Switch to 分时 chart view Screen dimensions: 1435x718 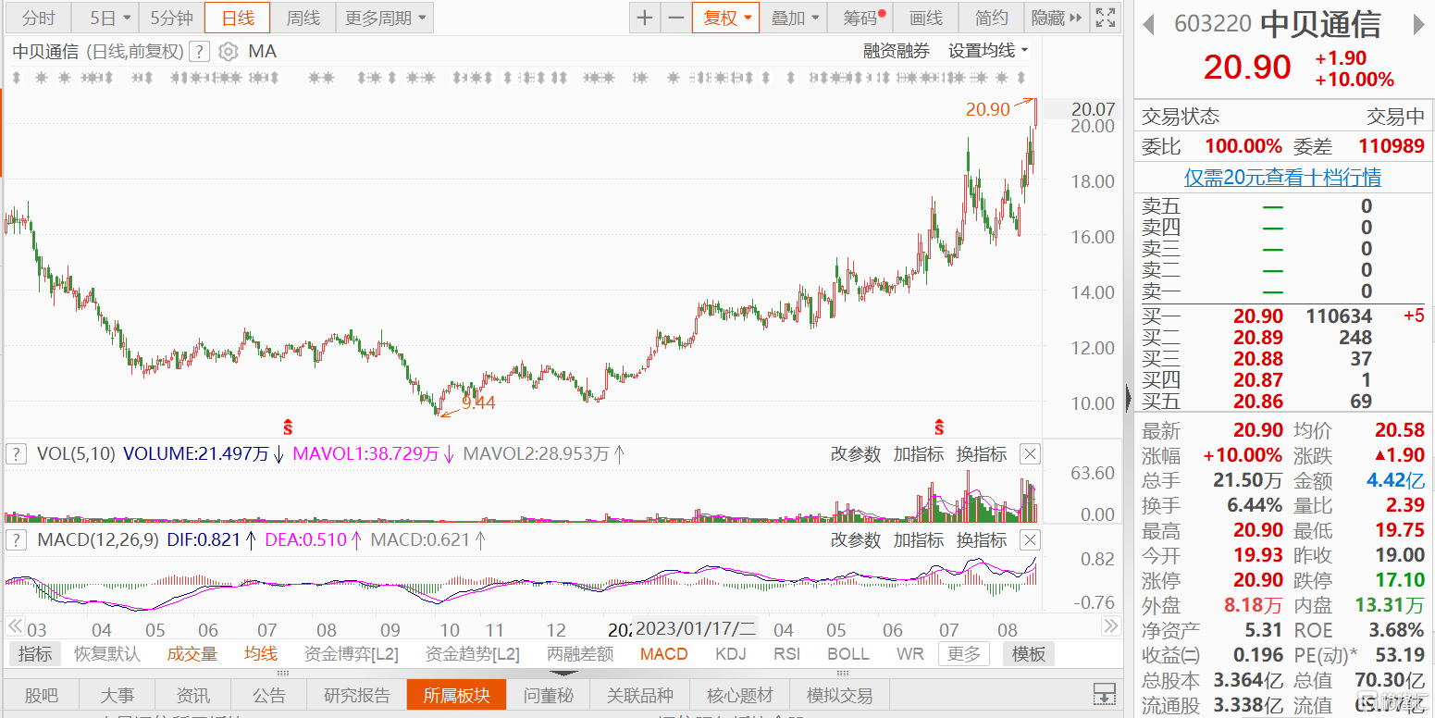pos(39,18)
